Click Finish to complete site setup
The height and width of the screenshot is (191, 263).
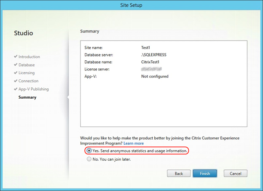(205, 173)
